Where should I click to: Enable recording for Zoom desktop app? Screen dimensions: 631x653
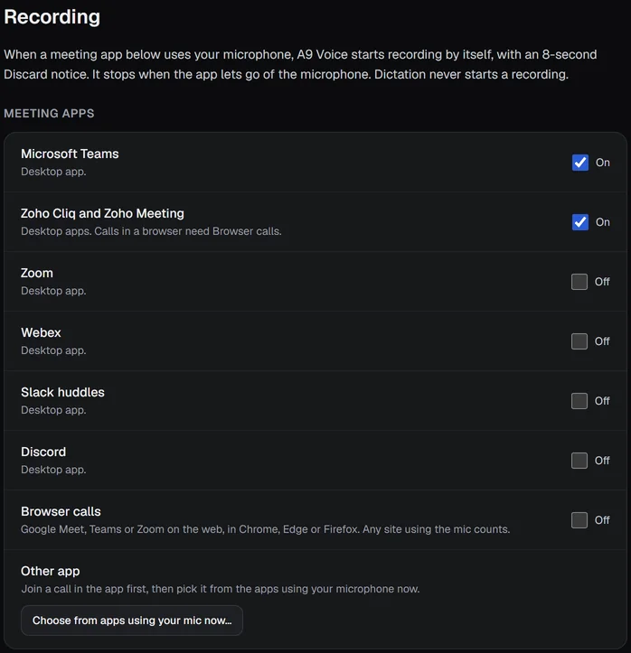pos(579,282)
